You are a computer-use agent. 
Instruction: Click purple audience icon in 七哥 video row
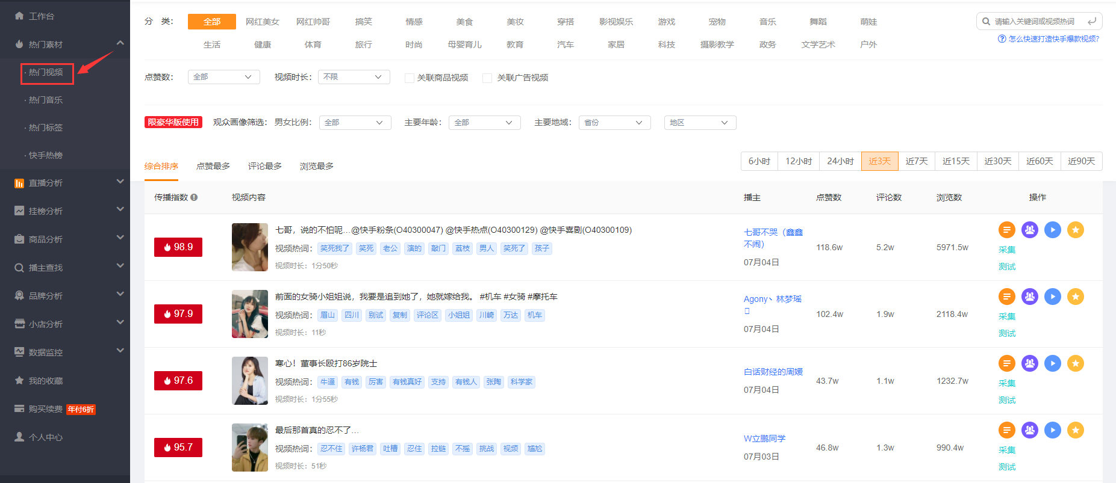(1029, 230)
